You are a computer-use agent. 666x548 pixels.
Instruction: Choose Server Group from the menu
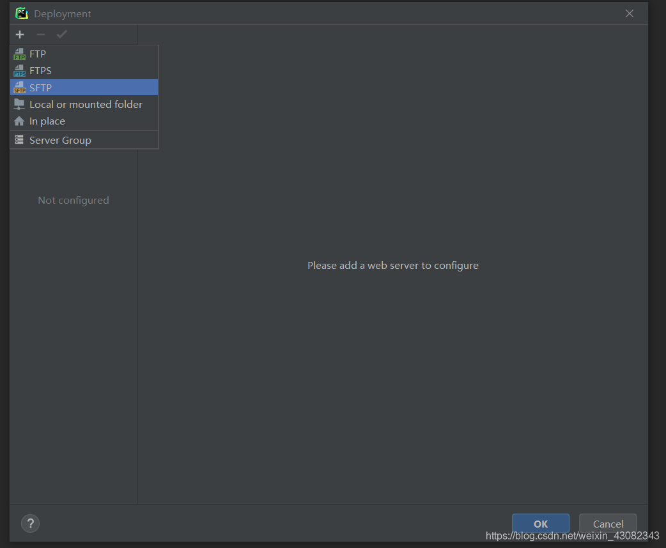click(x=84, y=140)
